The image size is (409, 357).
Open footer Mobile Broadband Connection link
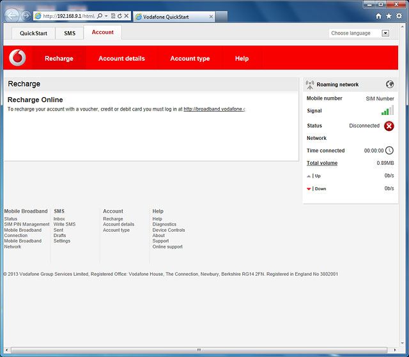pyautogui.click(x=23, y=232)
